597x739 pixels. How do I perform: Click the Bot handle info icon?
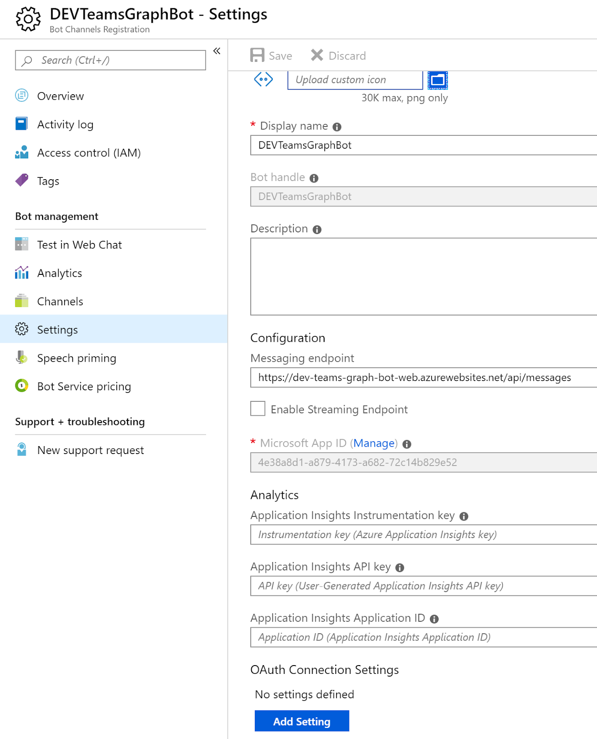(x=314, y=178)
